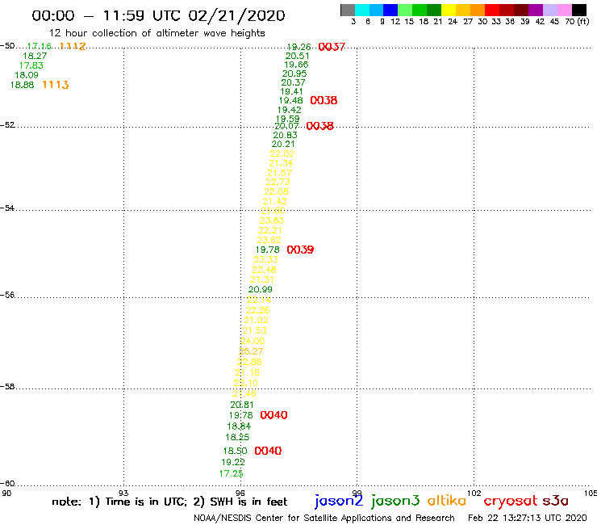Click the wave height value '20.99'
The image size is (597, 525).
click(261, 289)
